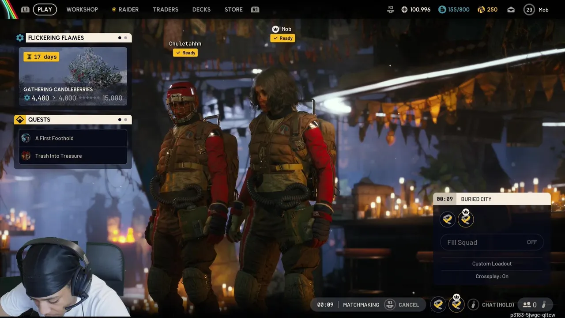Open the FLICKERING FLAMES header
This screenshot has height=318, width=565.
(x=79, y=38)
